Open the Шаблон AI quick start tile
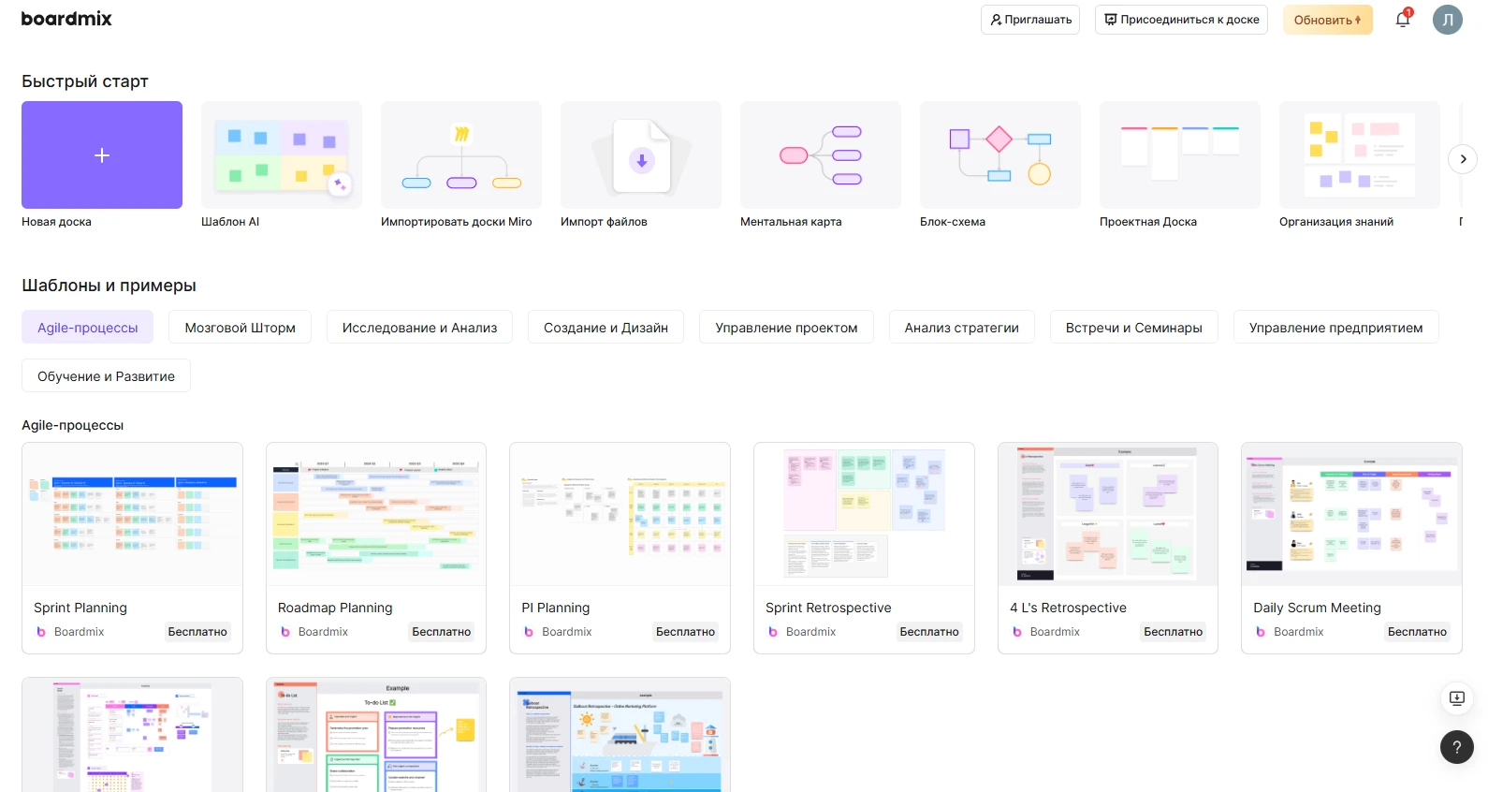The image size is (1488, 792). [x=282, y=154]
